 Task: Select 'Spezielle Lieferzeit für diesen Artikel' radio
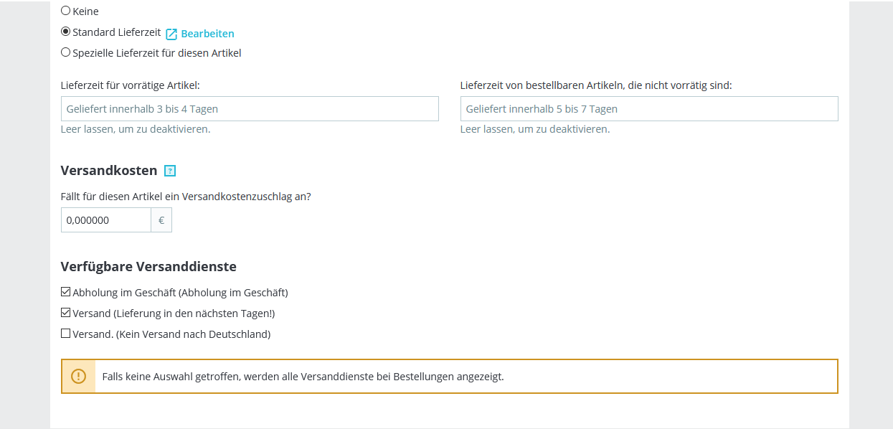coord(66,52)
